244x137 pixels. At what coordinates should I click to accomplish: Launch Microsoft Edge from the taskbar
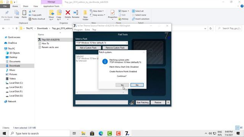(101, 134)
